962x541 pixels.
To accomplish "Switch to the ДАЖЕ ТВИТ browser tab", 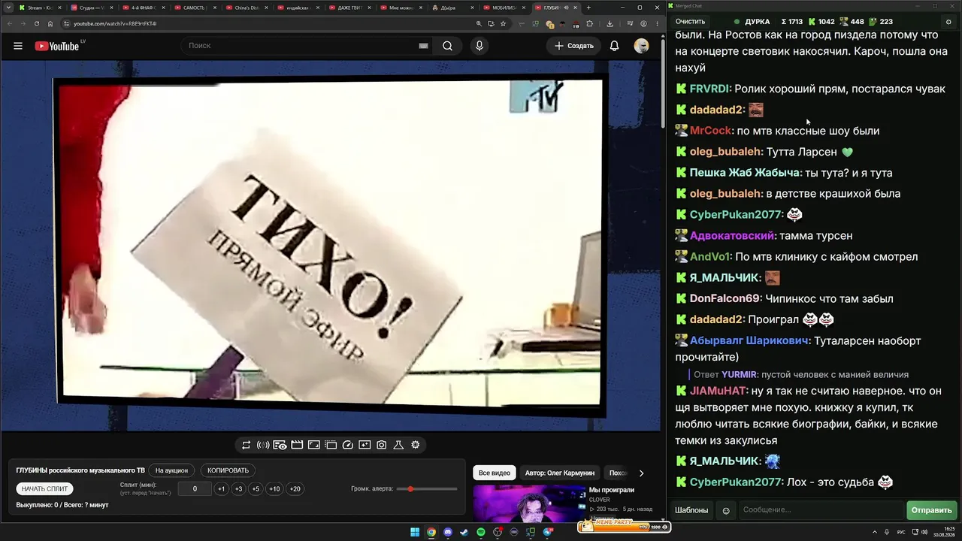I will 351,8.
